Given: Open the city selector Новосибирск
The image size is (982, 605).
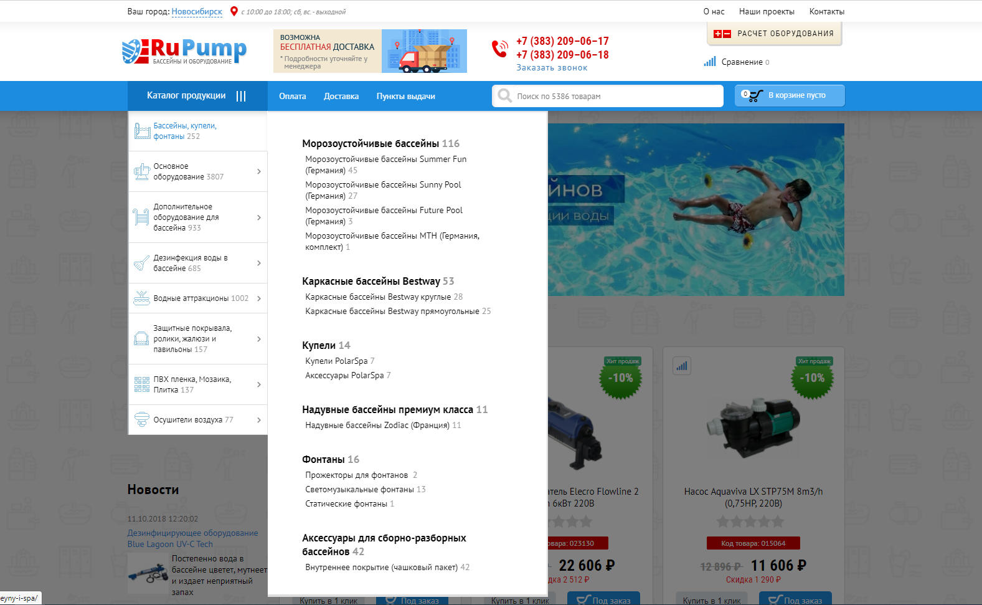Looking at the screenshot, I should click(197, 11).
